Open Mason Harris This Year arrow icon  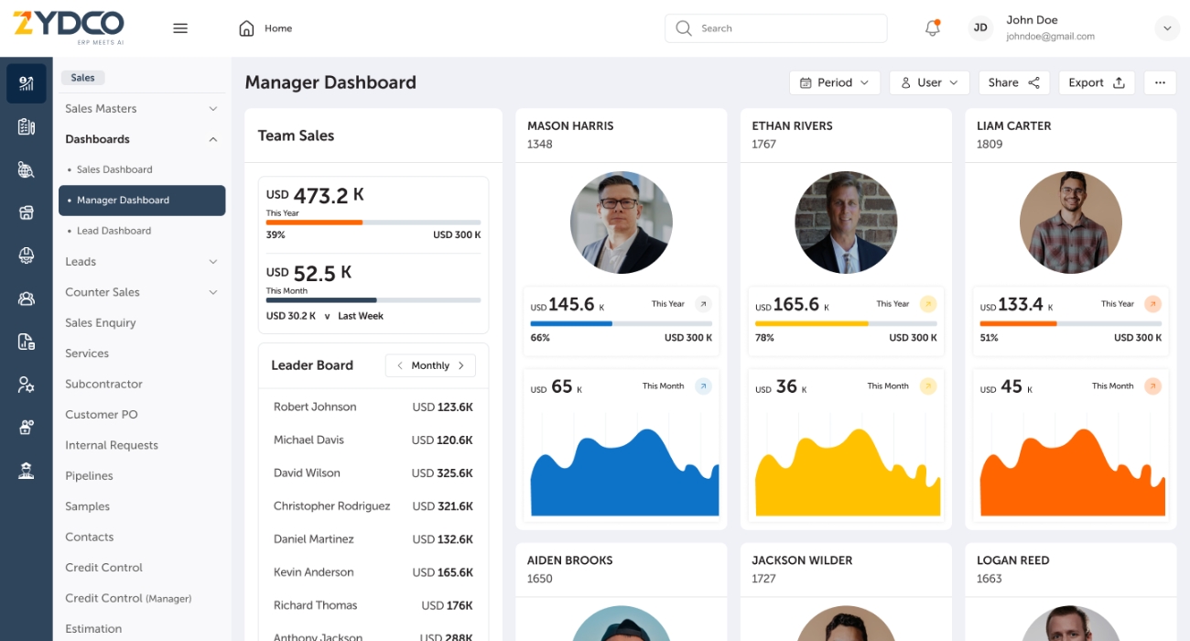[x=703, y=304]
